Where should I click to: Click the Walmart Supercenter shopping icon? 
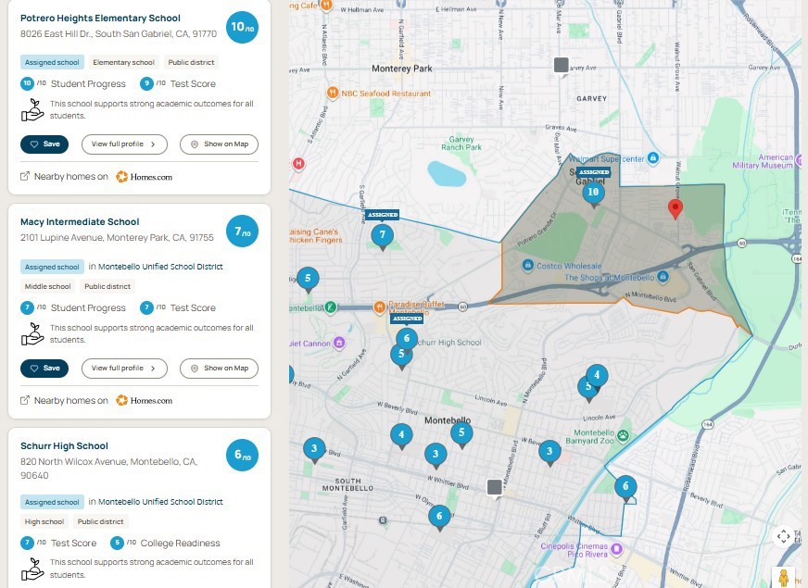[653, 157]
